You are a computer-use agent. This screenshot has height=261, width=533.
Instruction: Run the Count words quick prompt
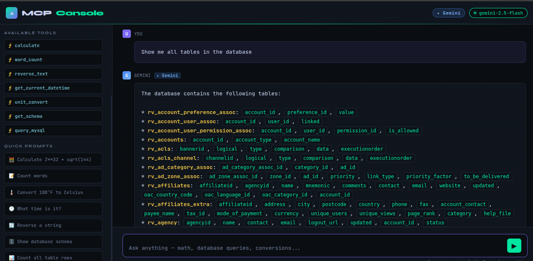coord(53,176)
